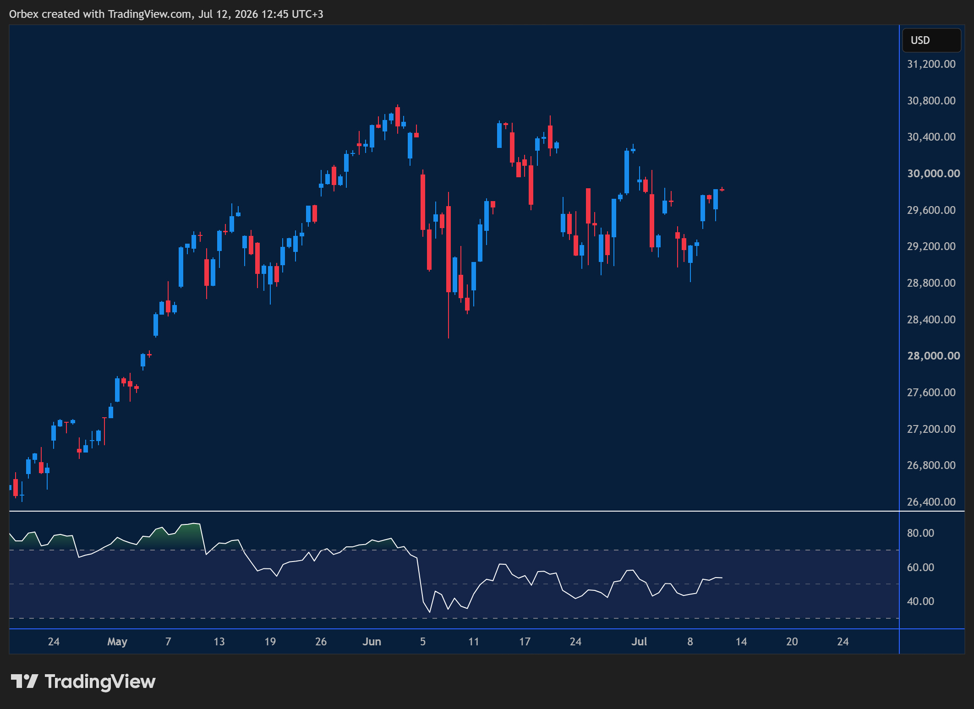This screenshot has height=709, width=974.
Task: Click the date 13 on time axis
Action: [x=219, y=642]
